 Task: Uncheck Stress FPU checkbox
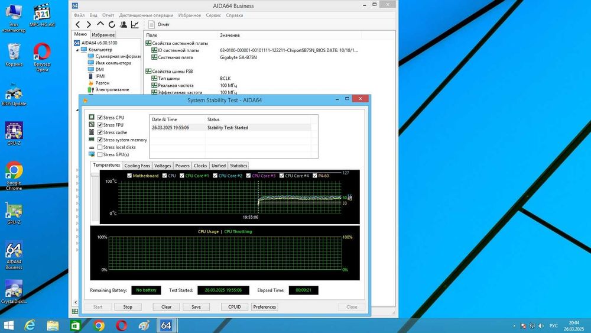[x=100, y=125]
